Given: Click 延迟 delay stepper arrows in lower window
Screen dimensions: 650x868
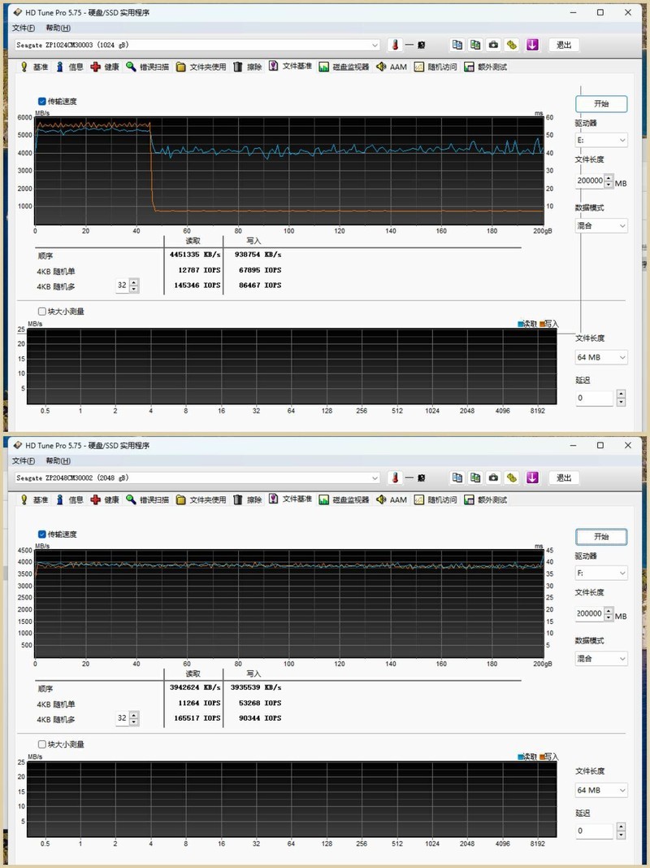Looking at the screenshot, I should [622, 831].
